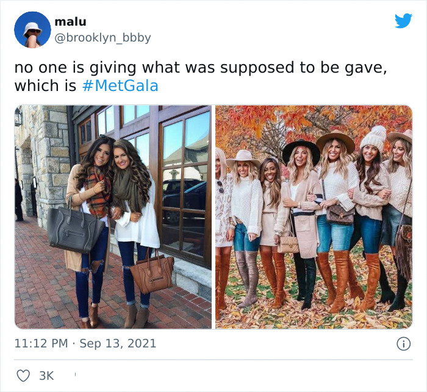
Task: Click the 3K likes count
Action: point(46,376)
